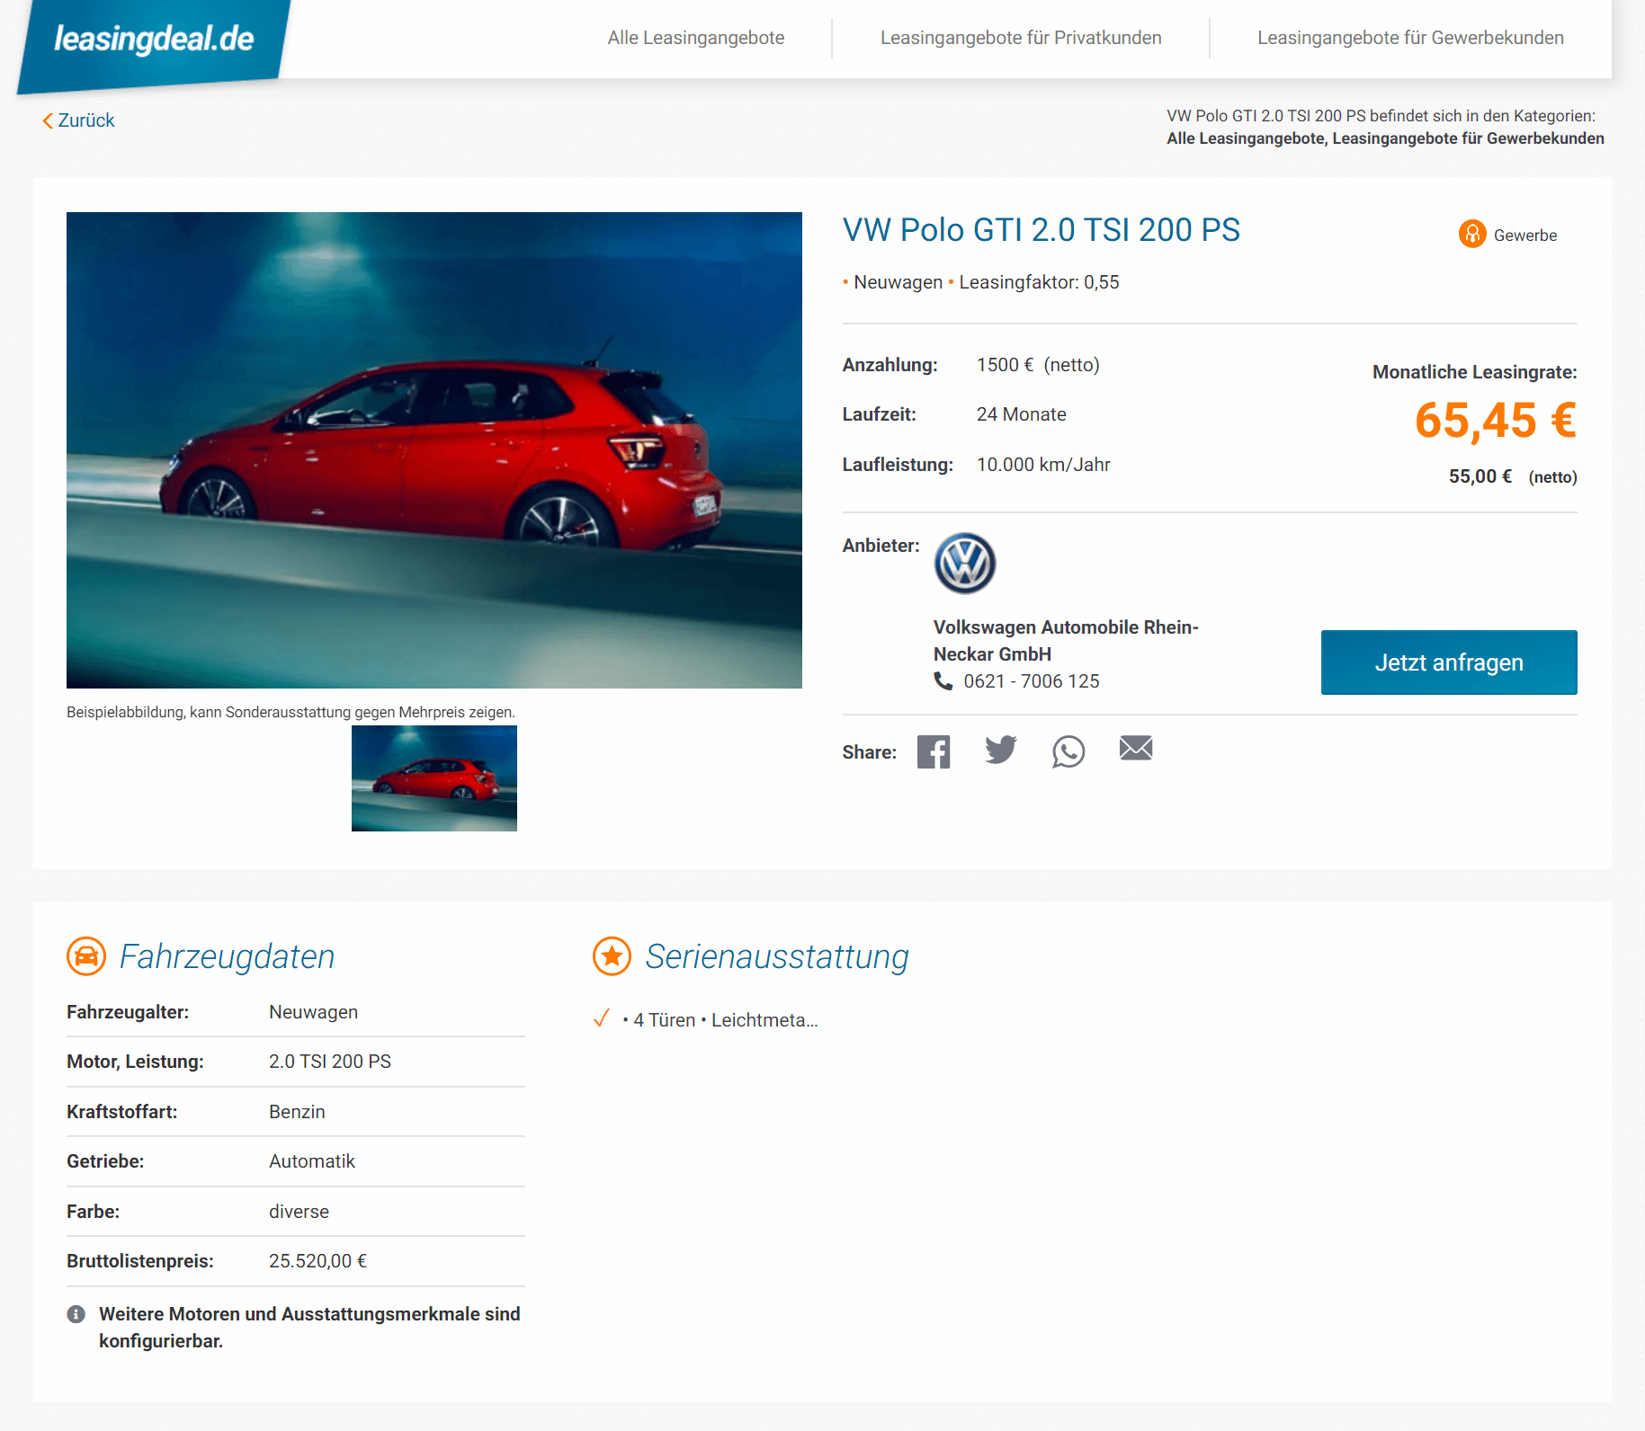Click the Gewerbe label text

click(x=1525, y=236)
